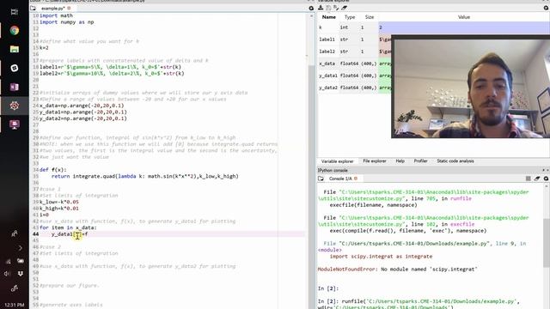Select the example.py editor tab
Viewport: 550px width, 309px height.
53,8
